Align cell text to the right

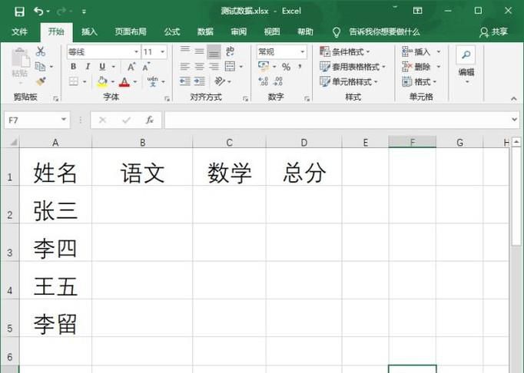point(214,67)
